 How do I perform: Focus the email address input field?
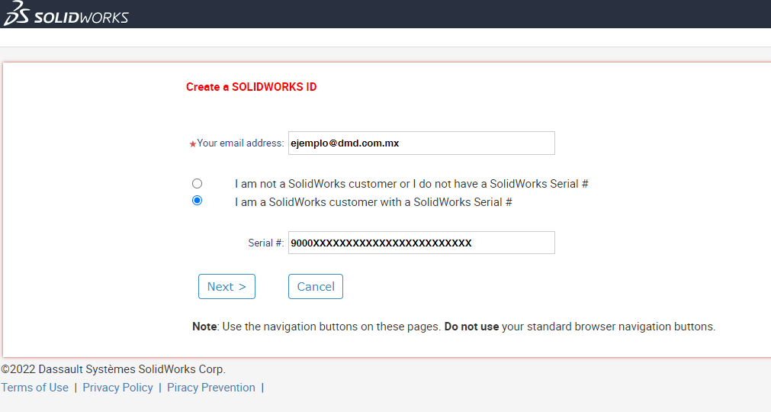click(422, 143)
